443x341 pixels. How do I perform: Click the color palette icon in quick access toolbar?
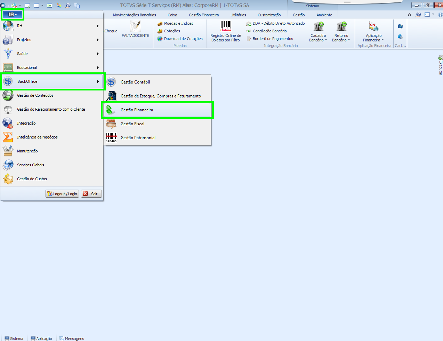coord(59,6)
